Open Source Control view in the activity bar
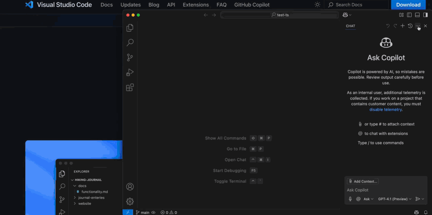Viewport: 432px width, 215px height. 130,57
